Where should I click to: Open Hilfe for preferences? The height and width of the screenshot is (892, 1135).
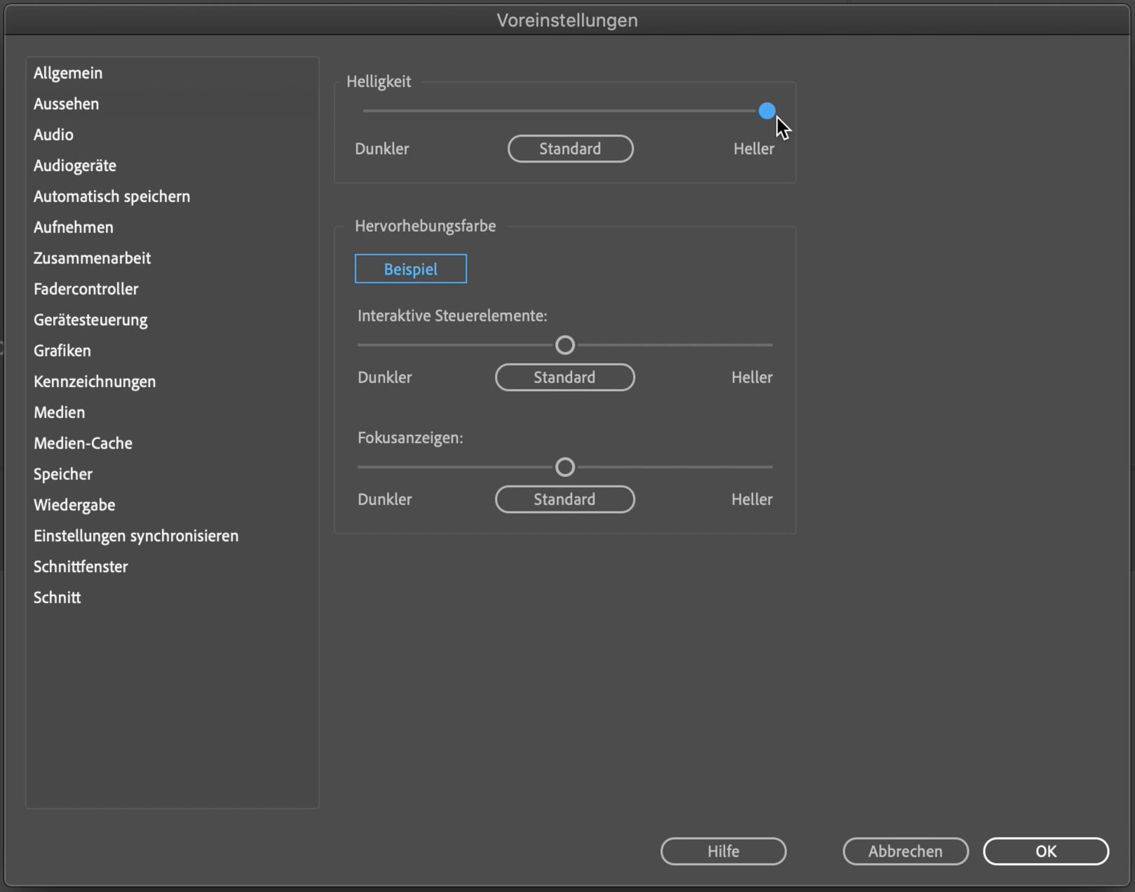723,851
